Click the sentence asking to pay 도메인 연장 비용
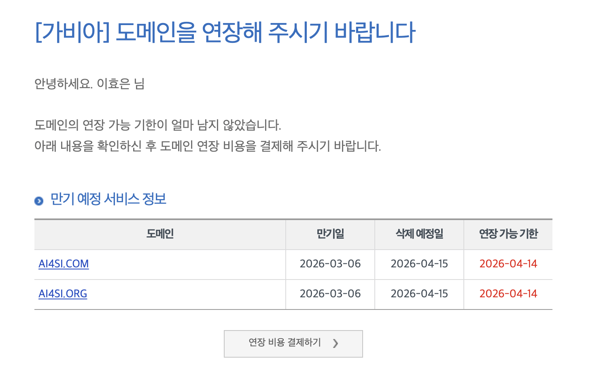 [208, 146]
